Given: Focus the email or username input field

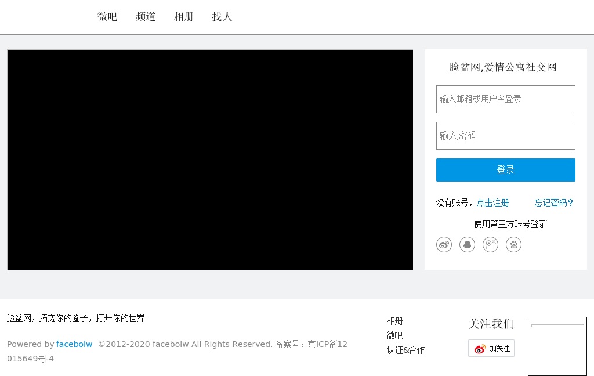Looking at the screenshot, I should [505, 99].
